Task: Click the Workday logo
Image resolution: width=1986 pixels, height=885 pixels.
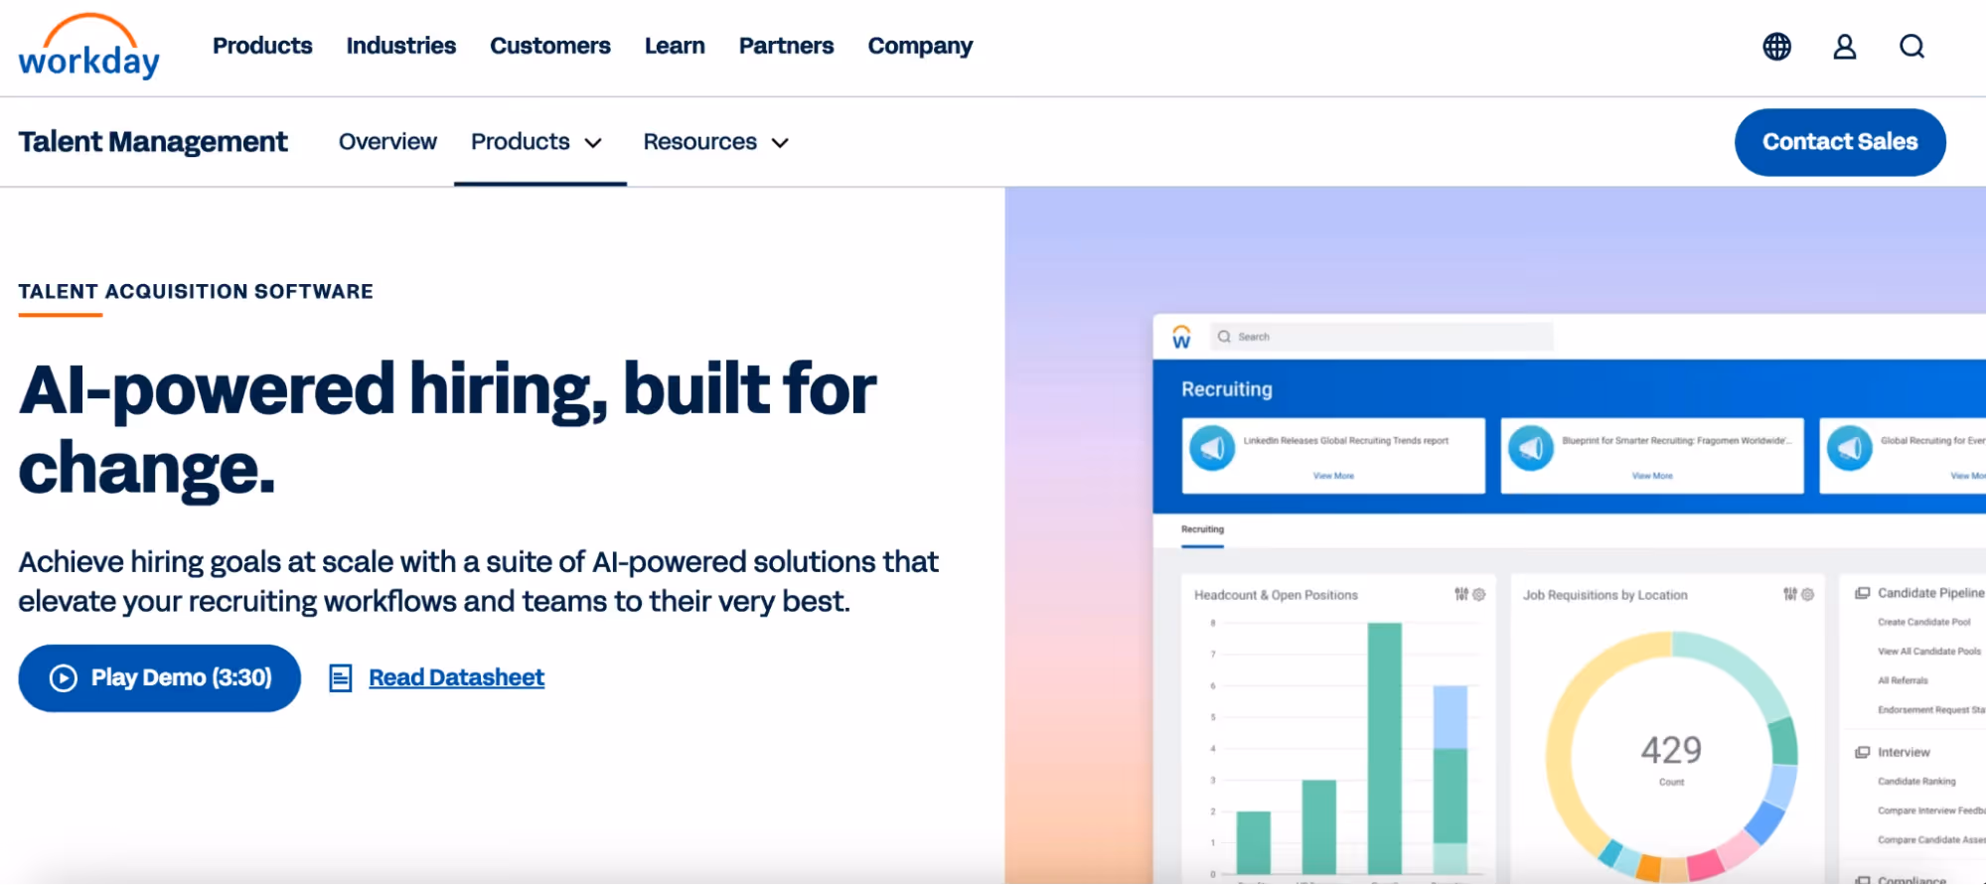Action: (x=89, y=47)
